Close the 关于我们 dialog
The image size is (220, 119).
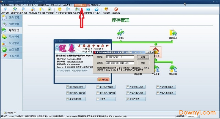point(109,41)
